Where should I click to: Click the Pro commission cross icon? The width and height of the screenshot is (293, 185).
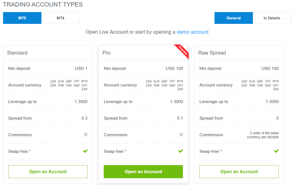pos(181,135)
